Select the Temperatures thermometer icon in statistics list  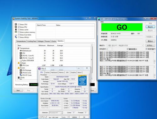19,48
